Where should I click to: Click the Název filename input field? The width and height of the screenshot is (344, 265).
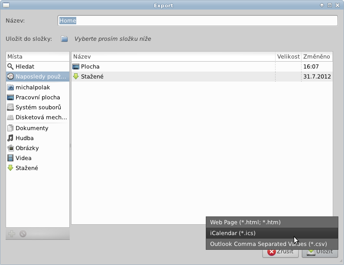tap(198, 20)
